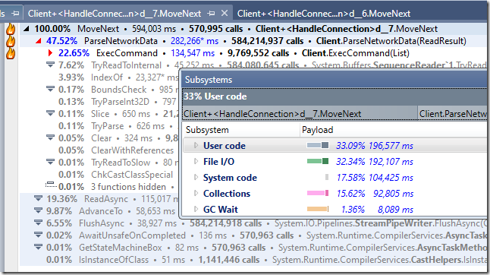This screenshot has width=490, height=275.
Task: Expand the GetStateMachineBox node
Action: (x=38, y=247)
